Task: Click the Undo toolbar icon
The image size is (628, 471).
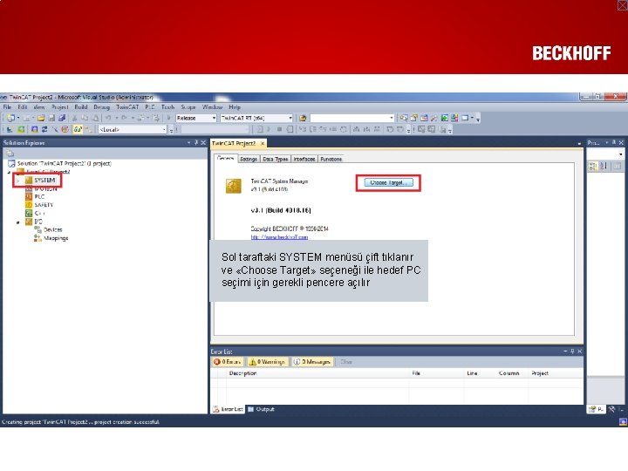Action: (108, 118)
